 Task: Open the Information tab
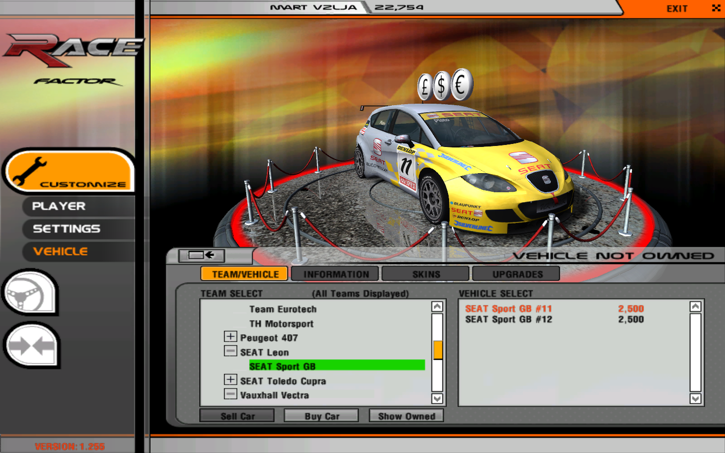(335, 274)
